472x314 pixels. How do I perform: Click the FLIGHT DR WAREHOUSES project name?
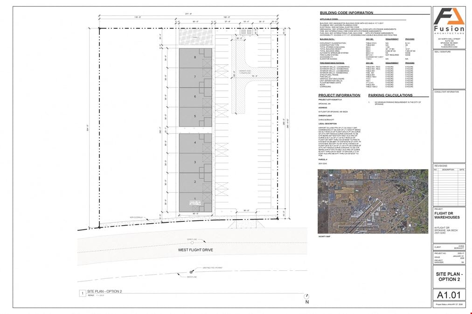click(447, 215)
